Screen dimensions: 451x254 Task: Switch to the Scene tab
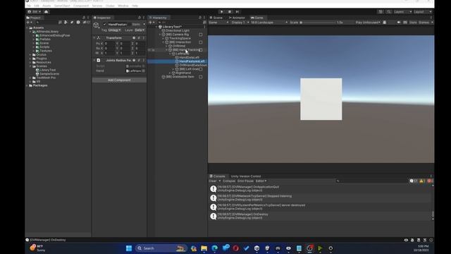tap(216, 18)
